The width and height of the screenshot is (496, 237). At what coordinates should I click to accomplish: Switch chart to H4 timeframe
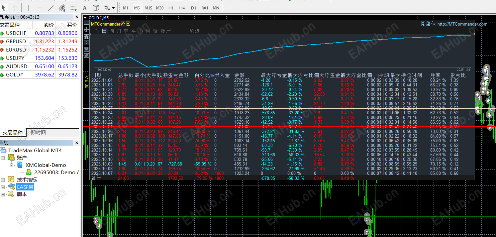[182, 8]
